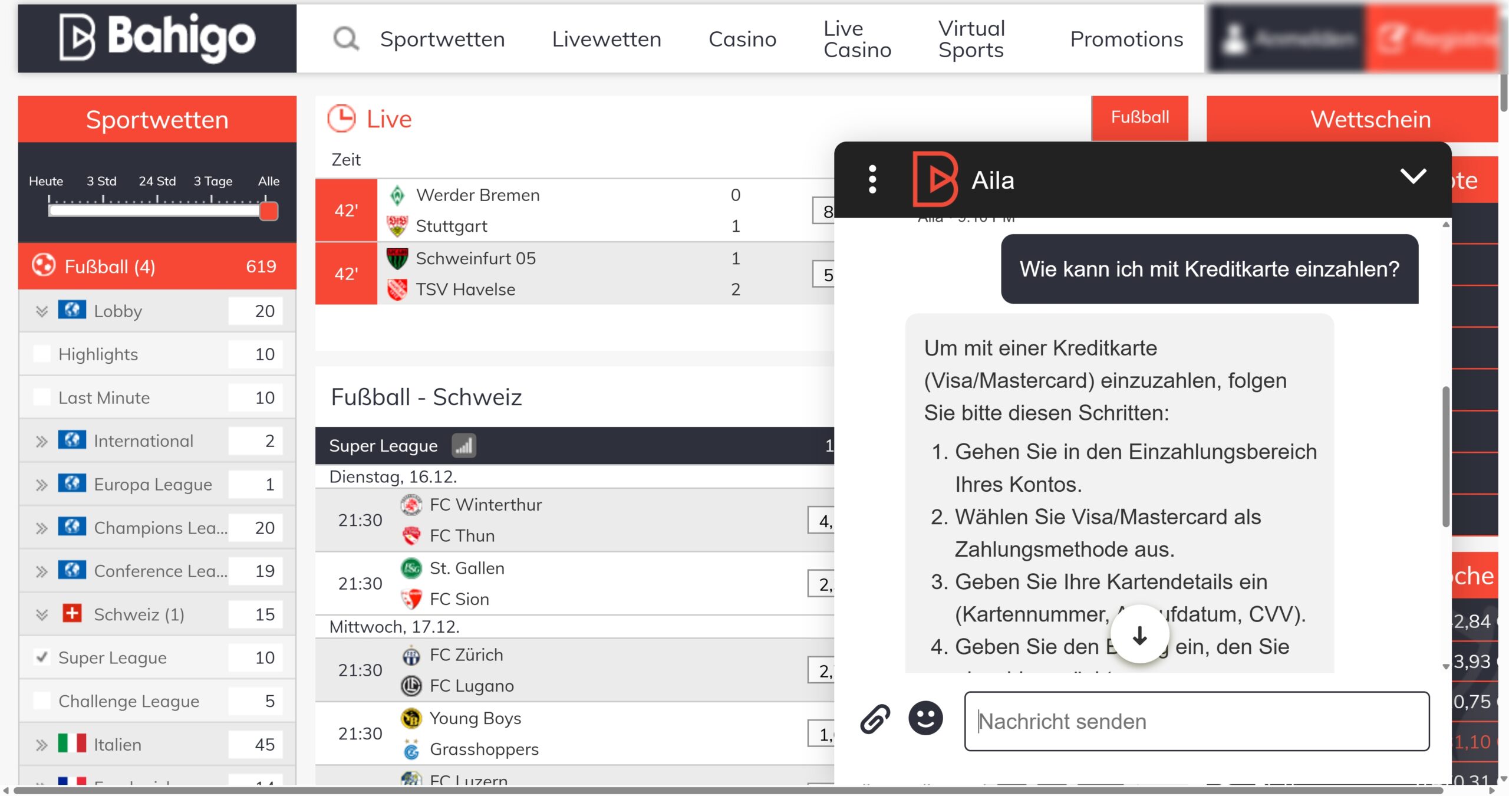Viewport: 1509px width, 796px height.
Task: Collapse the Schweiz section
Action: tap(41, 614)
